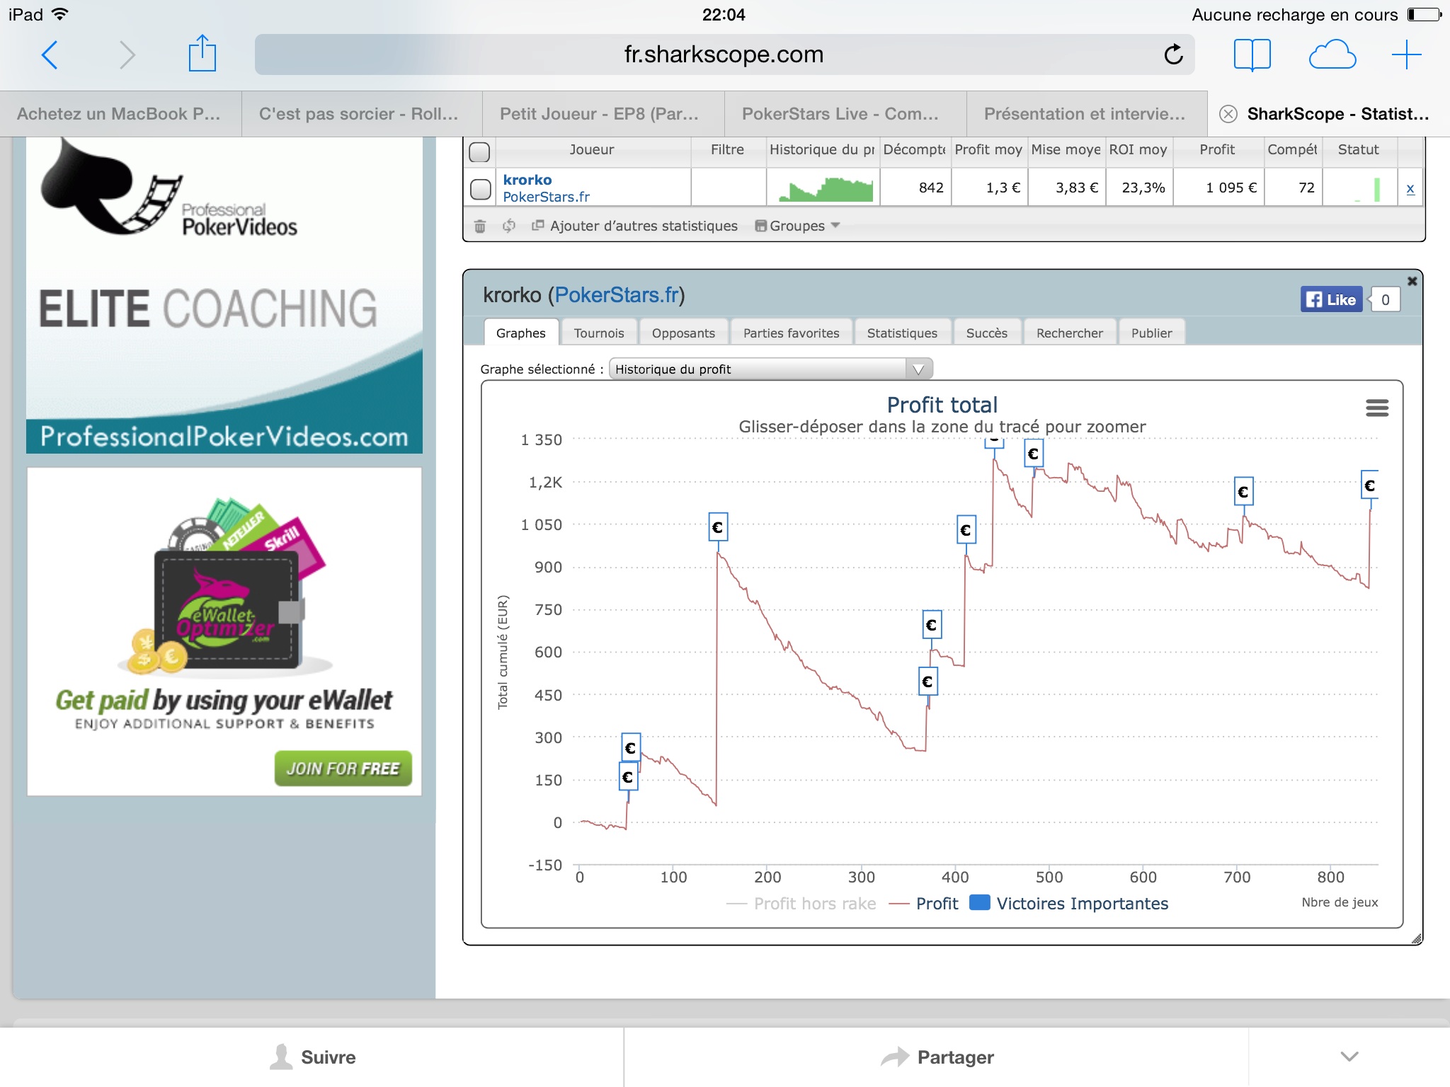Expand the bottom bar chevron arrow
Image resolution: width=1450 pixels, height=1087 pixels.
click(1349, 1057)
